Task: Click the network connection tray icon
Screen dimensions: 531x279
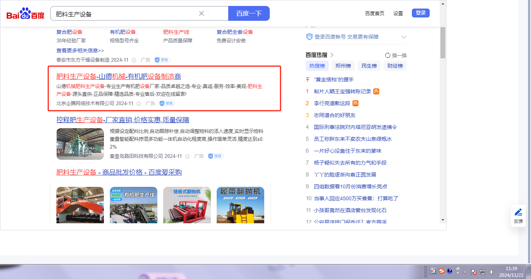Action: (x=483, y=272)
